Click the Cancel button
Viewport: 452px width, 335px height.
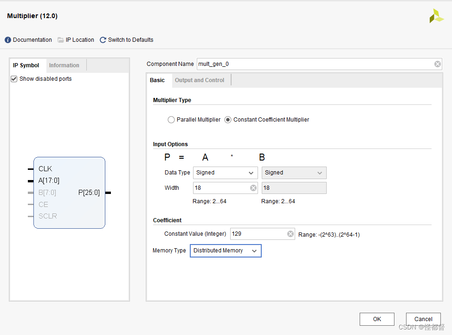(423, 319)
